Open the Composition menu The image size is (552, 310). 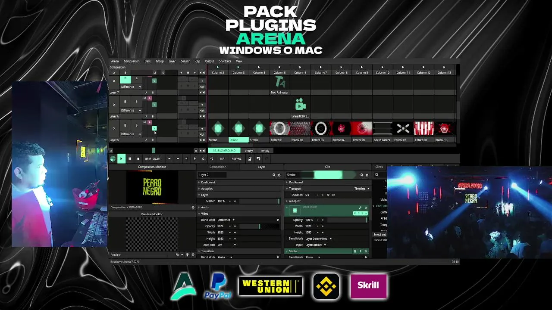[132, 61]
